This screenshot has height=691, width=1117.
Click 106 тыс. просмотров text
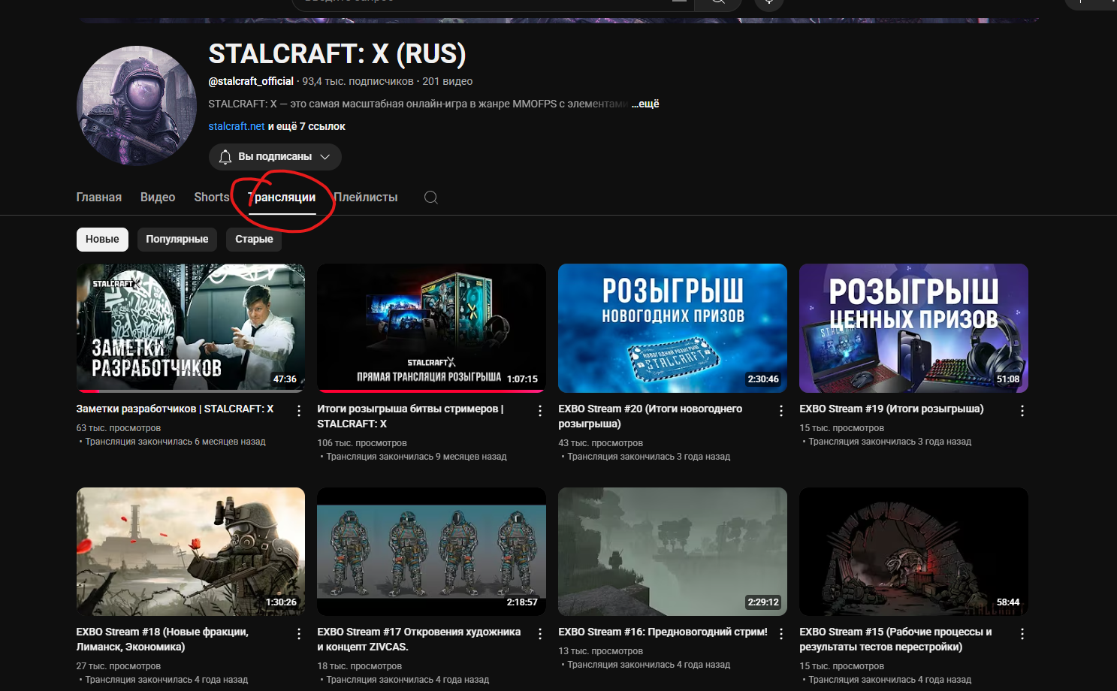pyautogui.click(x=362, y=443)
